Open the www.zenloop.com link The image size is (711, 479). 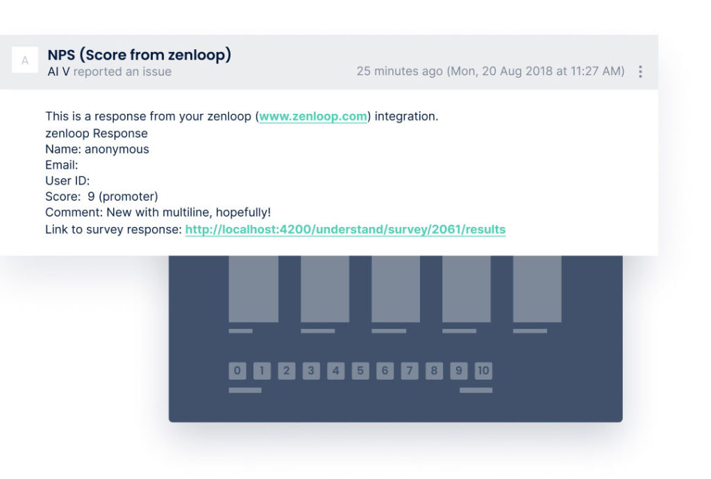click(x=312, y=116)
